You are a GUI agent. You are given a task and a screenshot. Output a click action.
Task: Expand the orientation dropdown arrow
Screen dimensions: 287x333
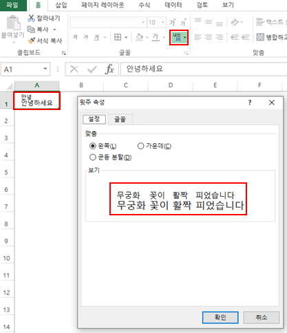tap(242, 23)
